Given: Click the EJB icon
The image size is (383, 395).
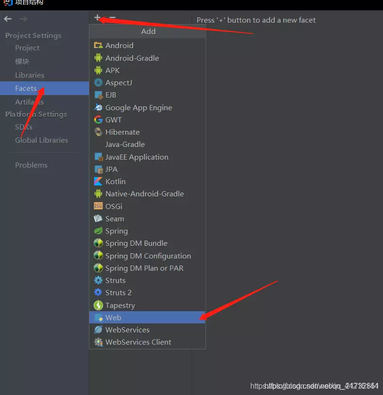Looking at the screenshot, I should coord(98,95).
